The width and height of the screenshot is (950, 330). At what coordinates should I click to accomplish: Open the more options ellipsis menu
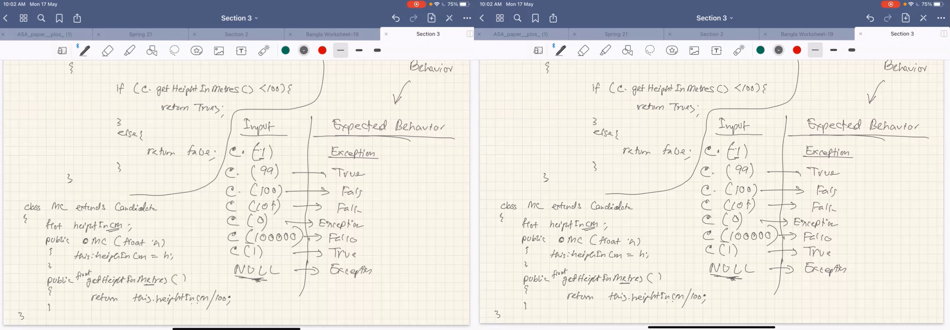click(467, 18)
